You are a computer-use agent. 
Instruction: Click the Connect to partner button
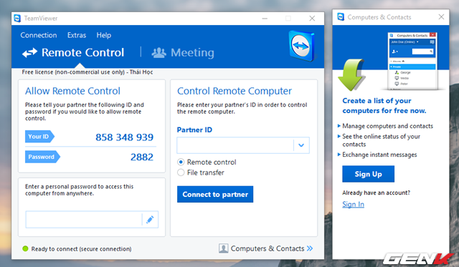pos(215,194)
